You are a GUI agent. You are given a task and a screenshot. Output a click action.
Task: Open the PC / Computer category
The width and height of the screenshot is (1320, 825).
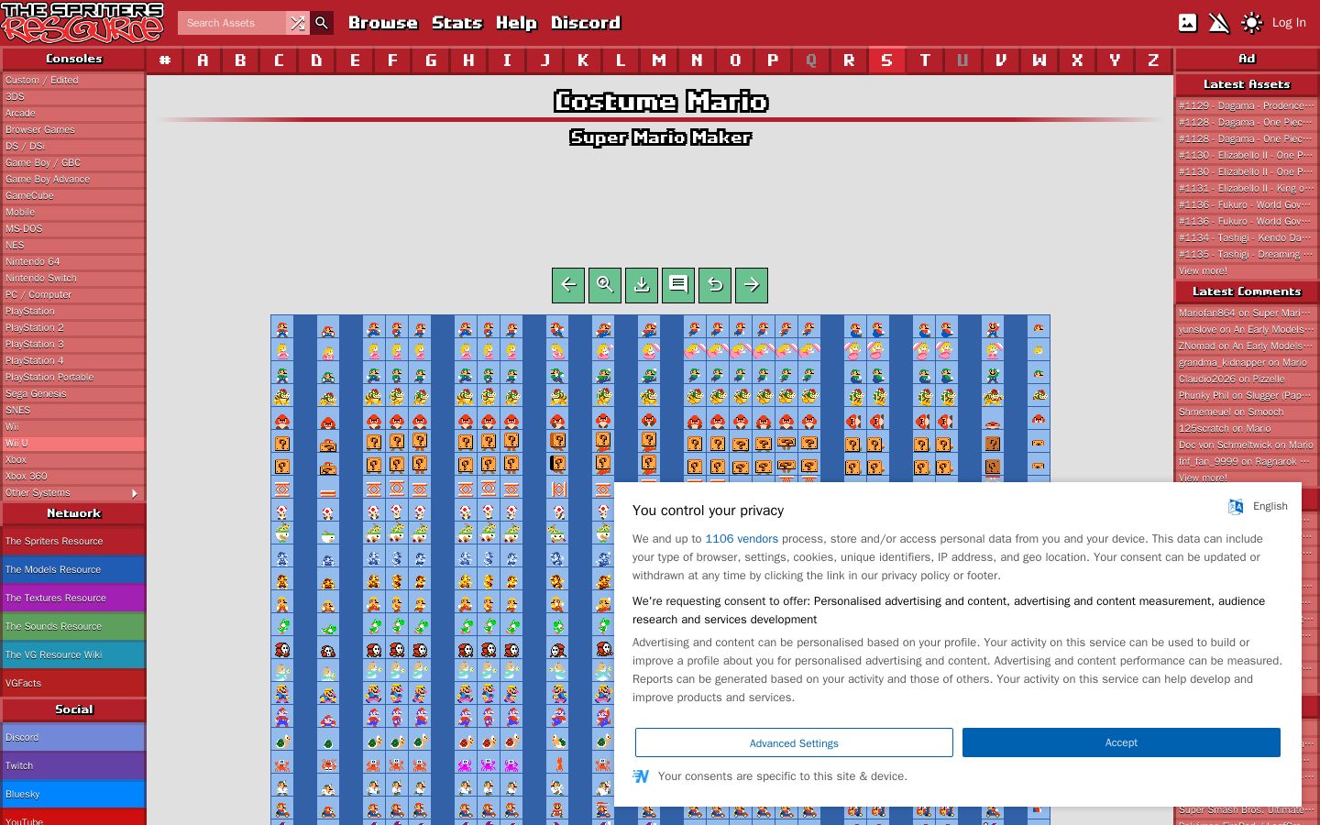click(x=73, y=295)
